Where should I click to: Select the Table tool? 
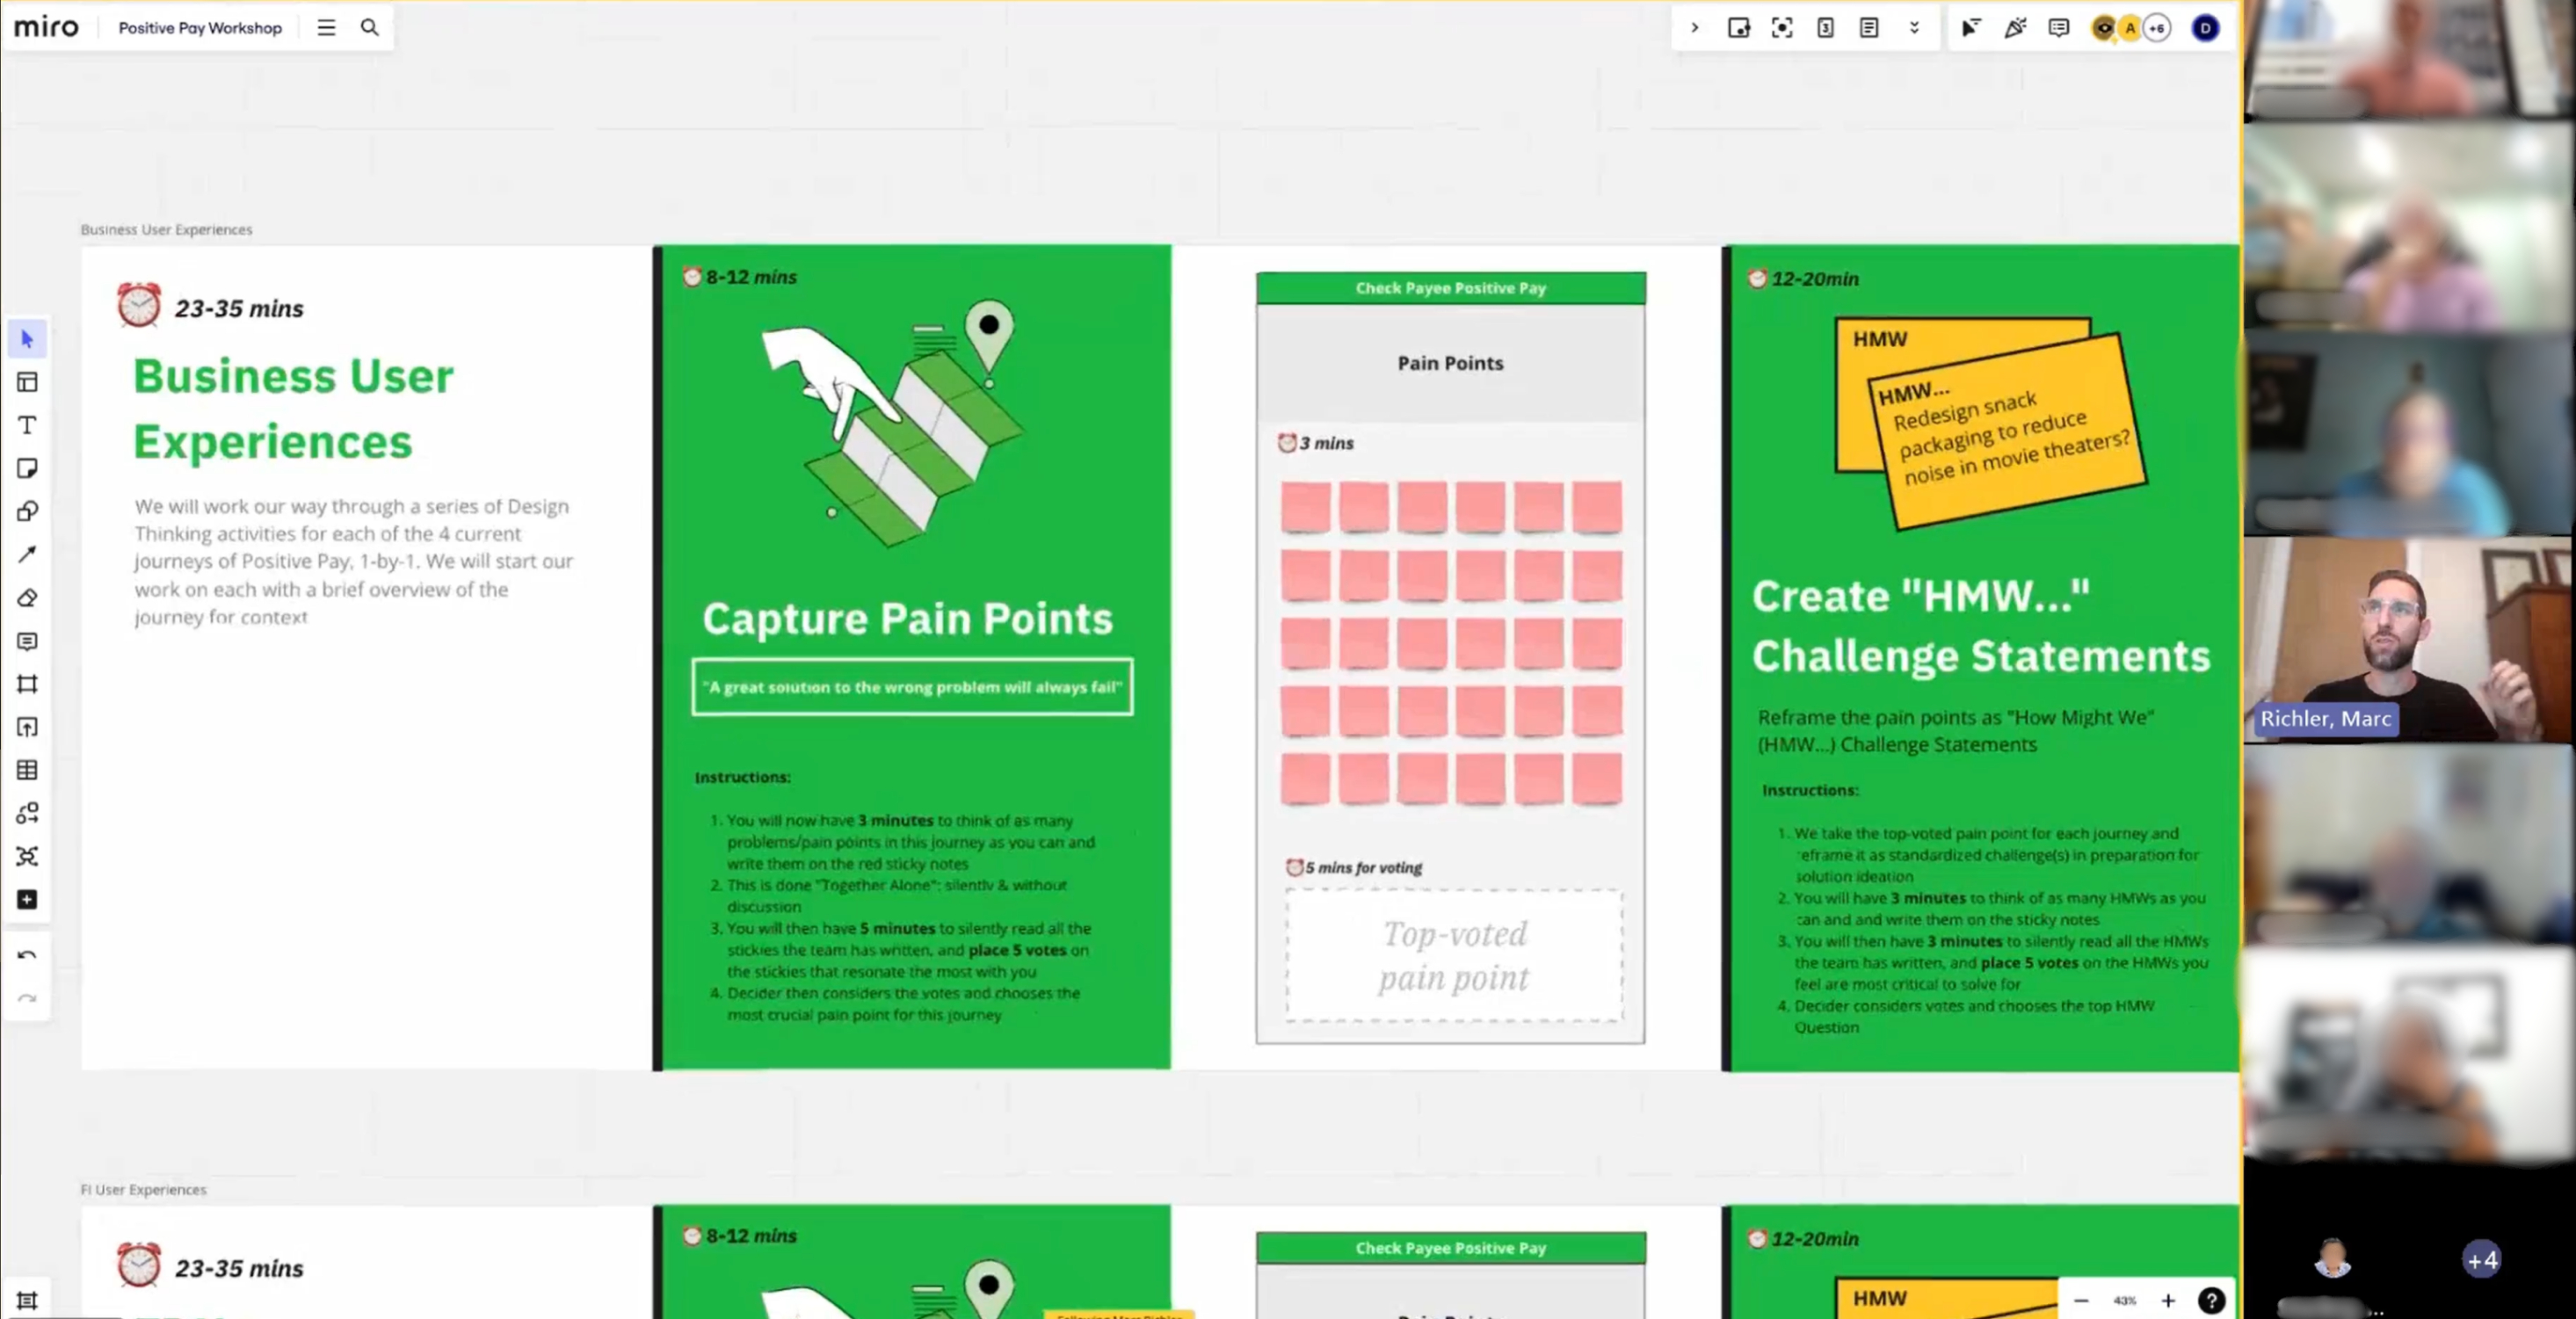click(x=27, y=770)
